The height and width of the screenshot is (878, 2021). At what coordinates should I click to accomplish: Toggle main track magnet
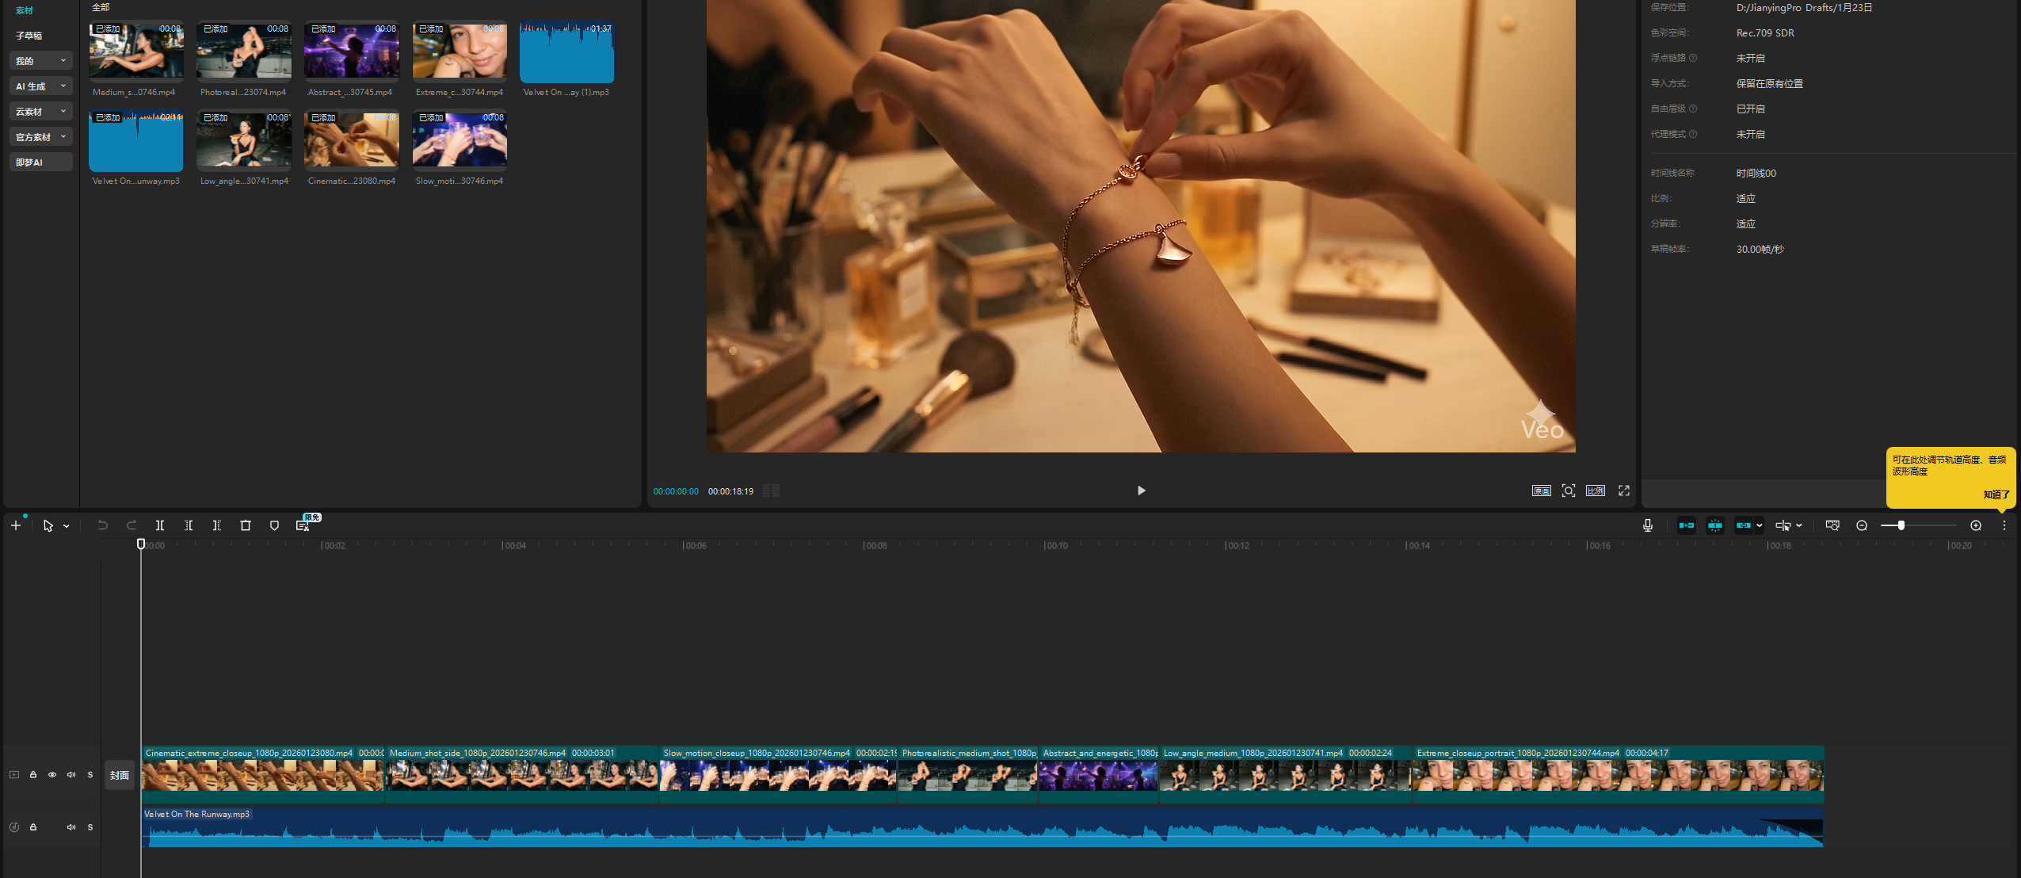click(x=1687, y=525)
